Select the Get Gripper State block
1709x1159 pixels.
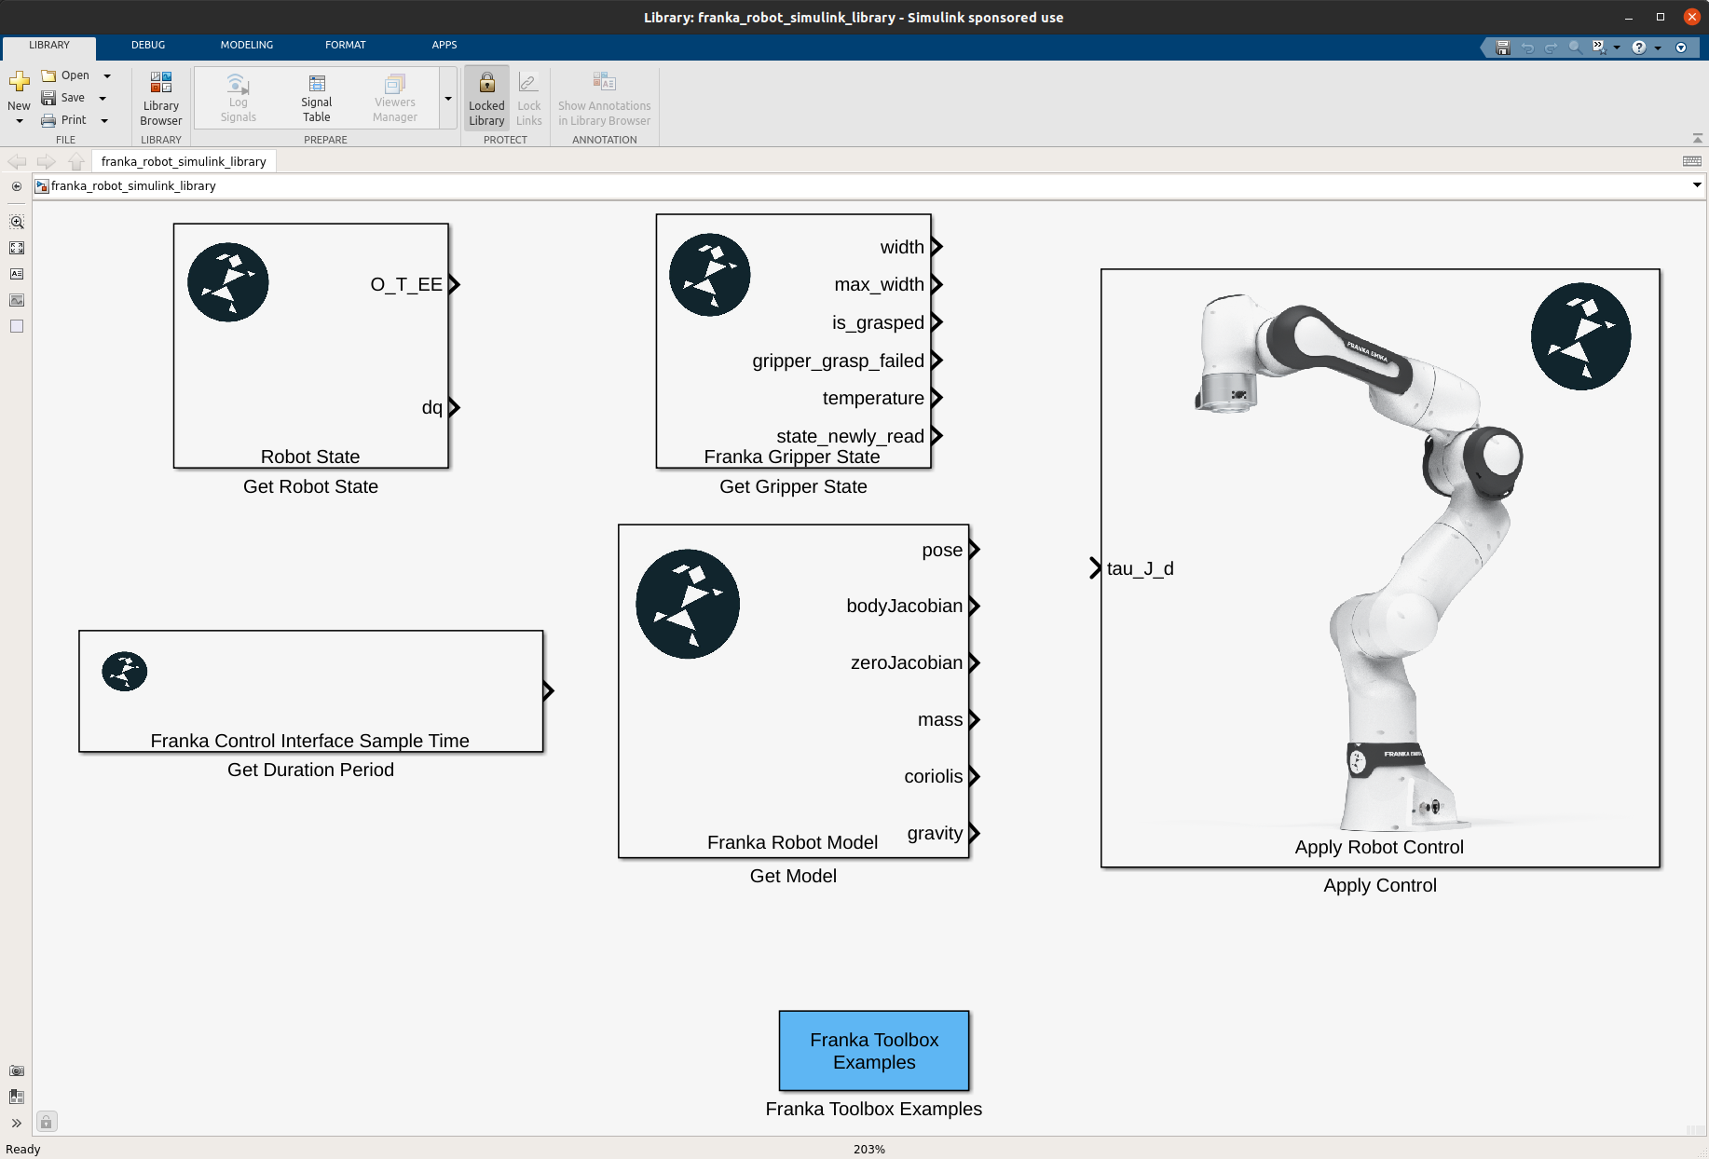(793, 341)
